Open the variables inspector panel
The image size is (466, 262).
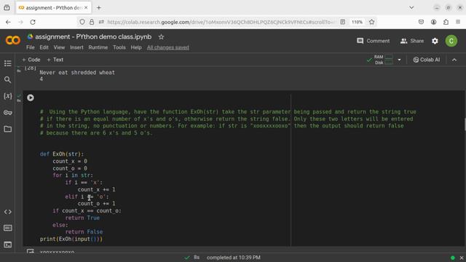[x=8, y=96]
